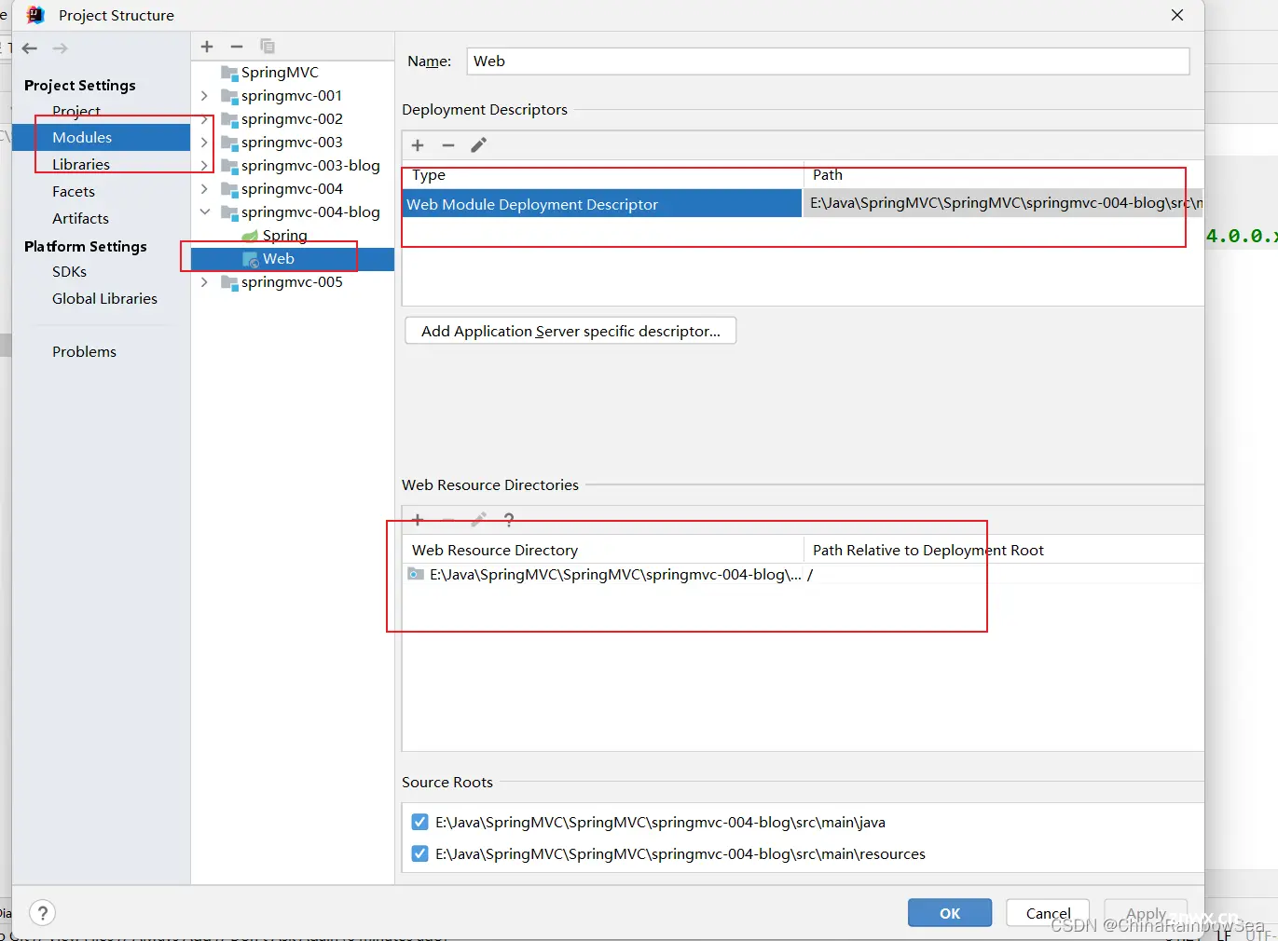1278x941 pixels.
Task: Select Spring facet under springmvc-004-blog
Action: point(284,236)
